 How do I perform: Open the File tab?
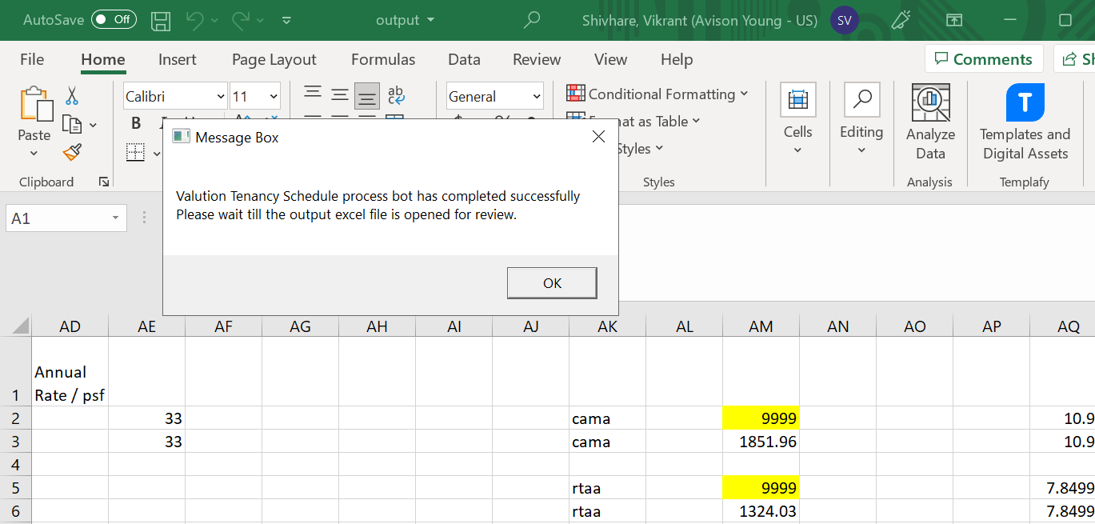click(x=32, y=59)
